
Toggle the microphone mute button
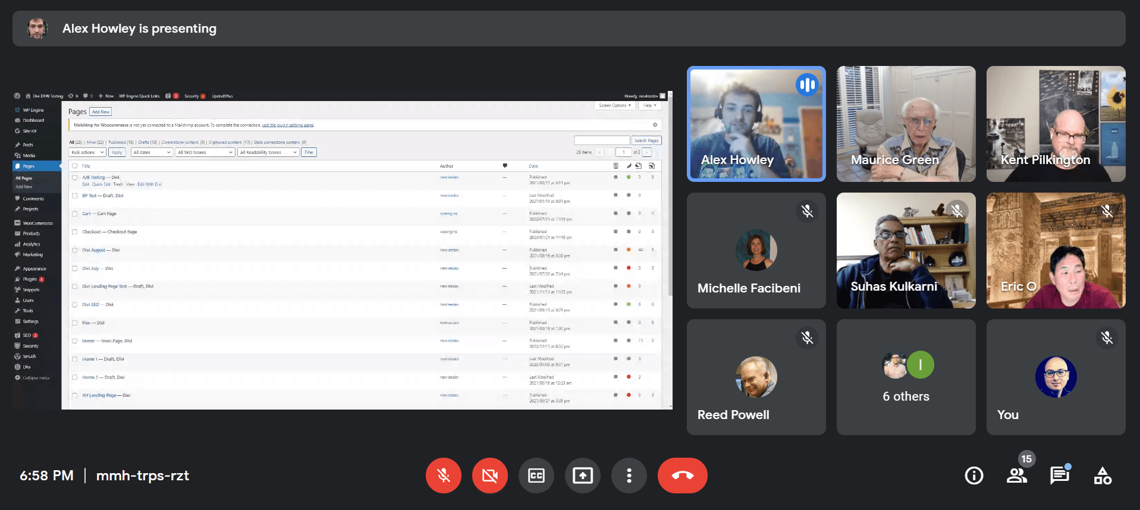click(444, 476)
